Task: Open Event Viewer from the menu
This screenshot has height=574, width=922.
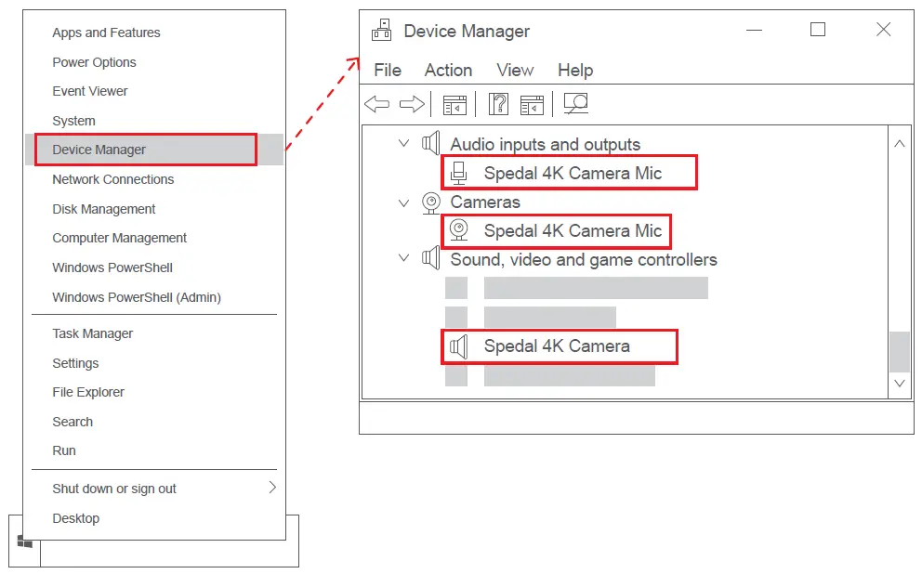Action: pos(89,91)
